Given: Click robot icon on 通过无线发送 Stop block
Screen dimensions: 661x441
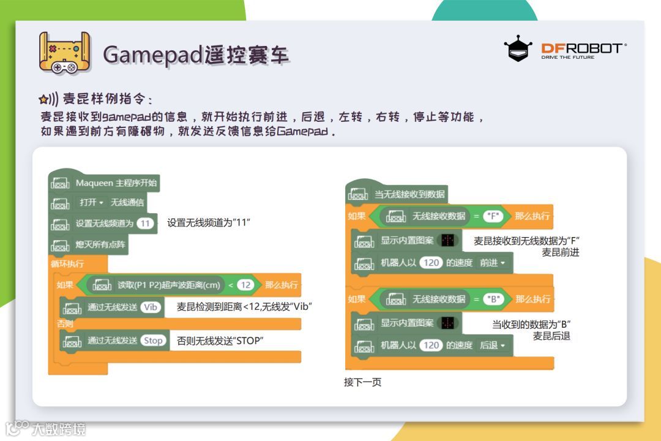Looking at the screenshot, I should 72,341.
